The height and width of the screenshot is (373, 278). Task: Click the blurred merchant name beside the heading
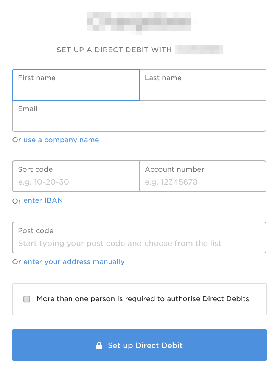(x=199, y=50)
